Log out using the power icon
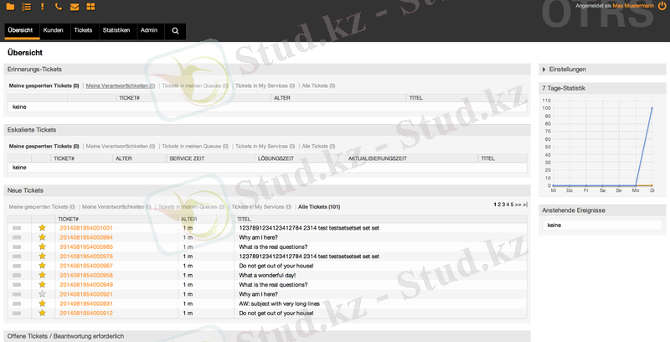 [x=662, y=6]
